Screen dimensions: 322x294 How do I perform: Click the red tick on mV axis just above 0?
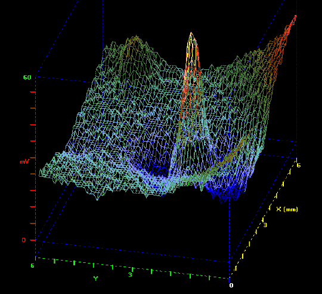click(x=33, y=223)
